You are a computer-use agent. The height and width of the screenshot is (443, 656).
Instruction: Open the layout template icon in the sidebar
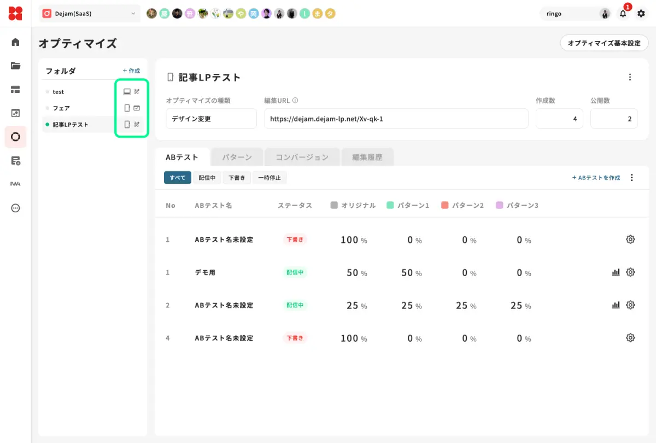[15, 89]
